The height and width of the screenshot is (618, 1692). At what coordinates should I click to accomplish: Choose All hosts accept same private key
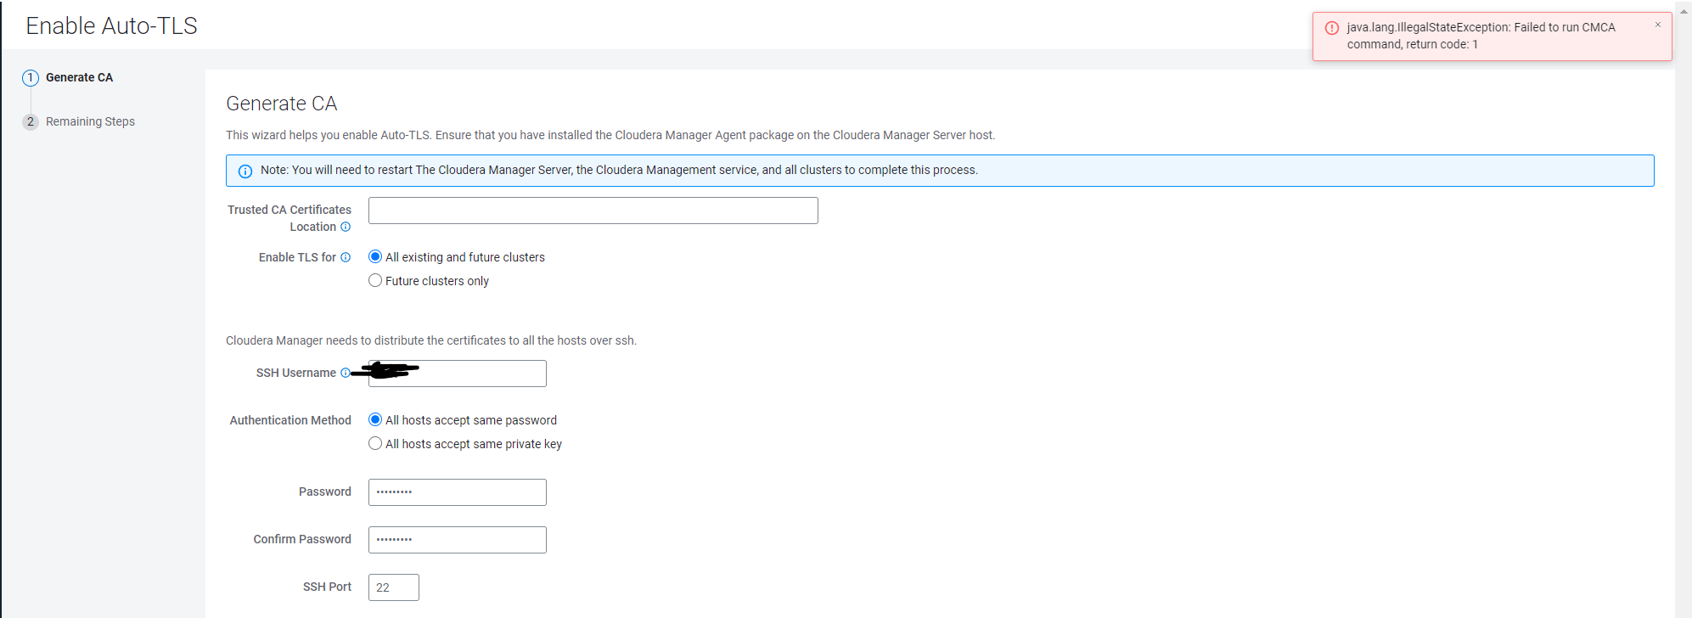point(375,443)
